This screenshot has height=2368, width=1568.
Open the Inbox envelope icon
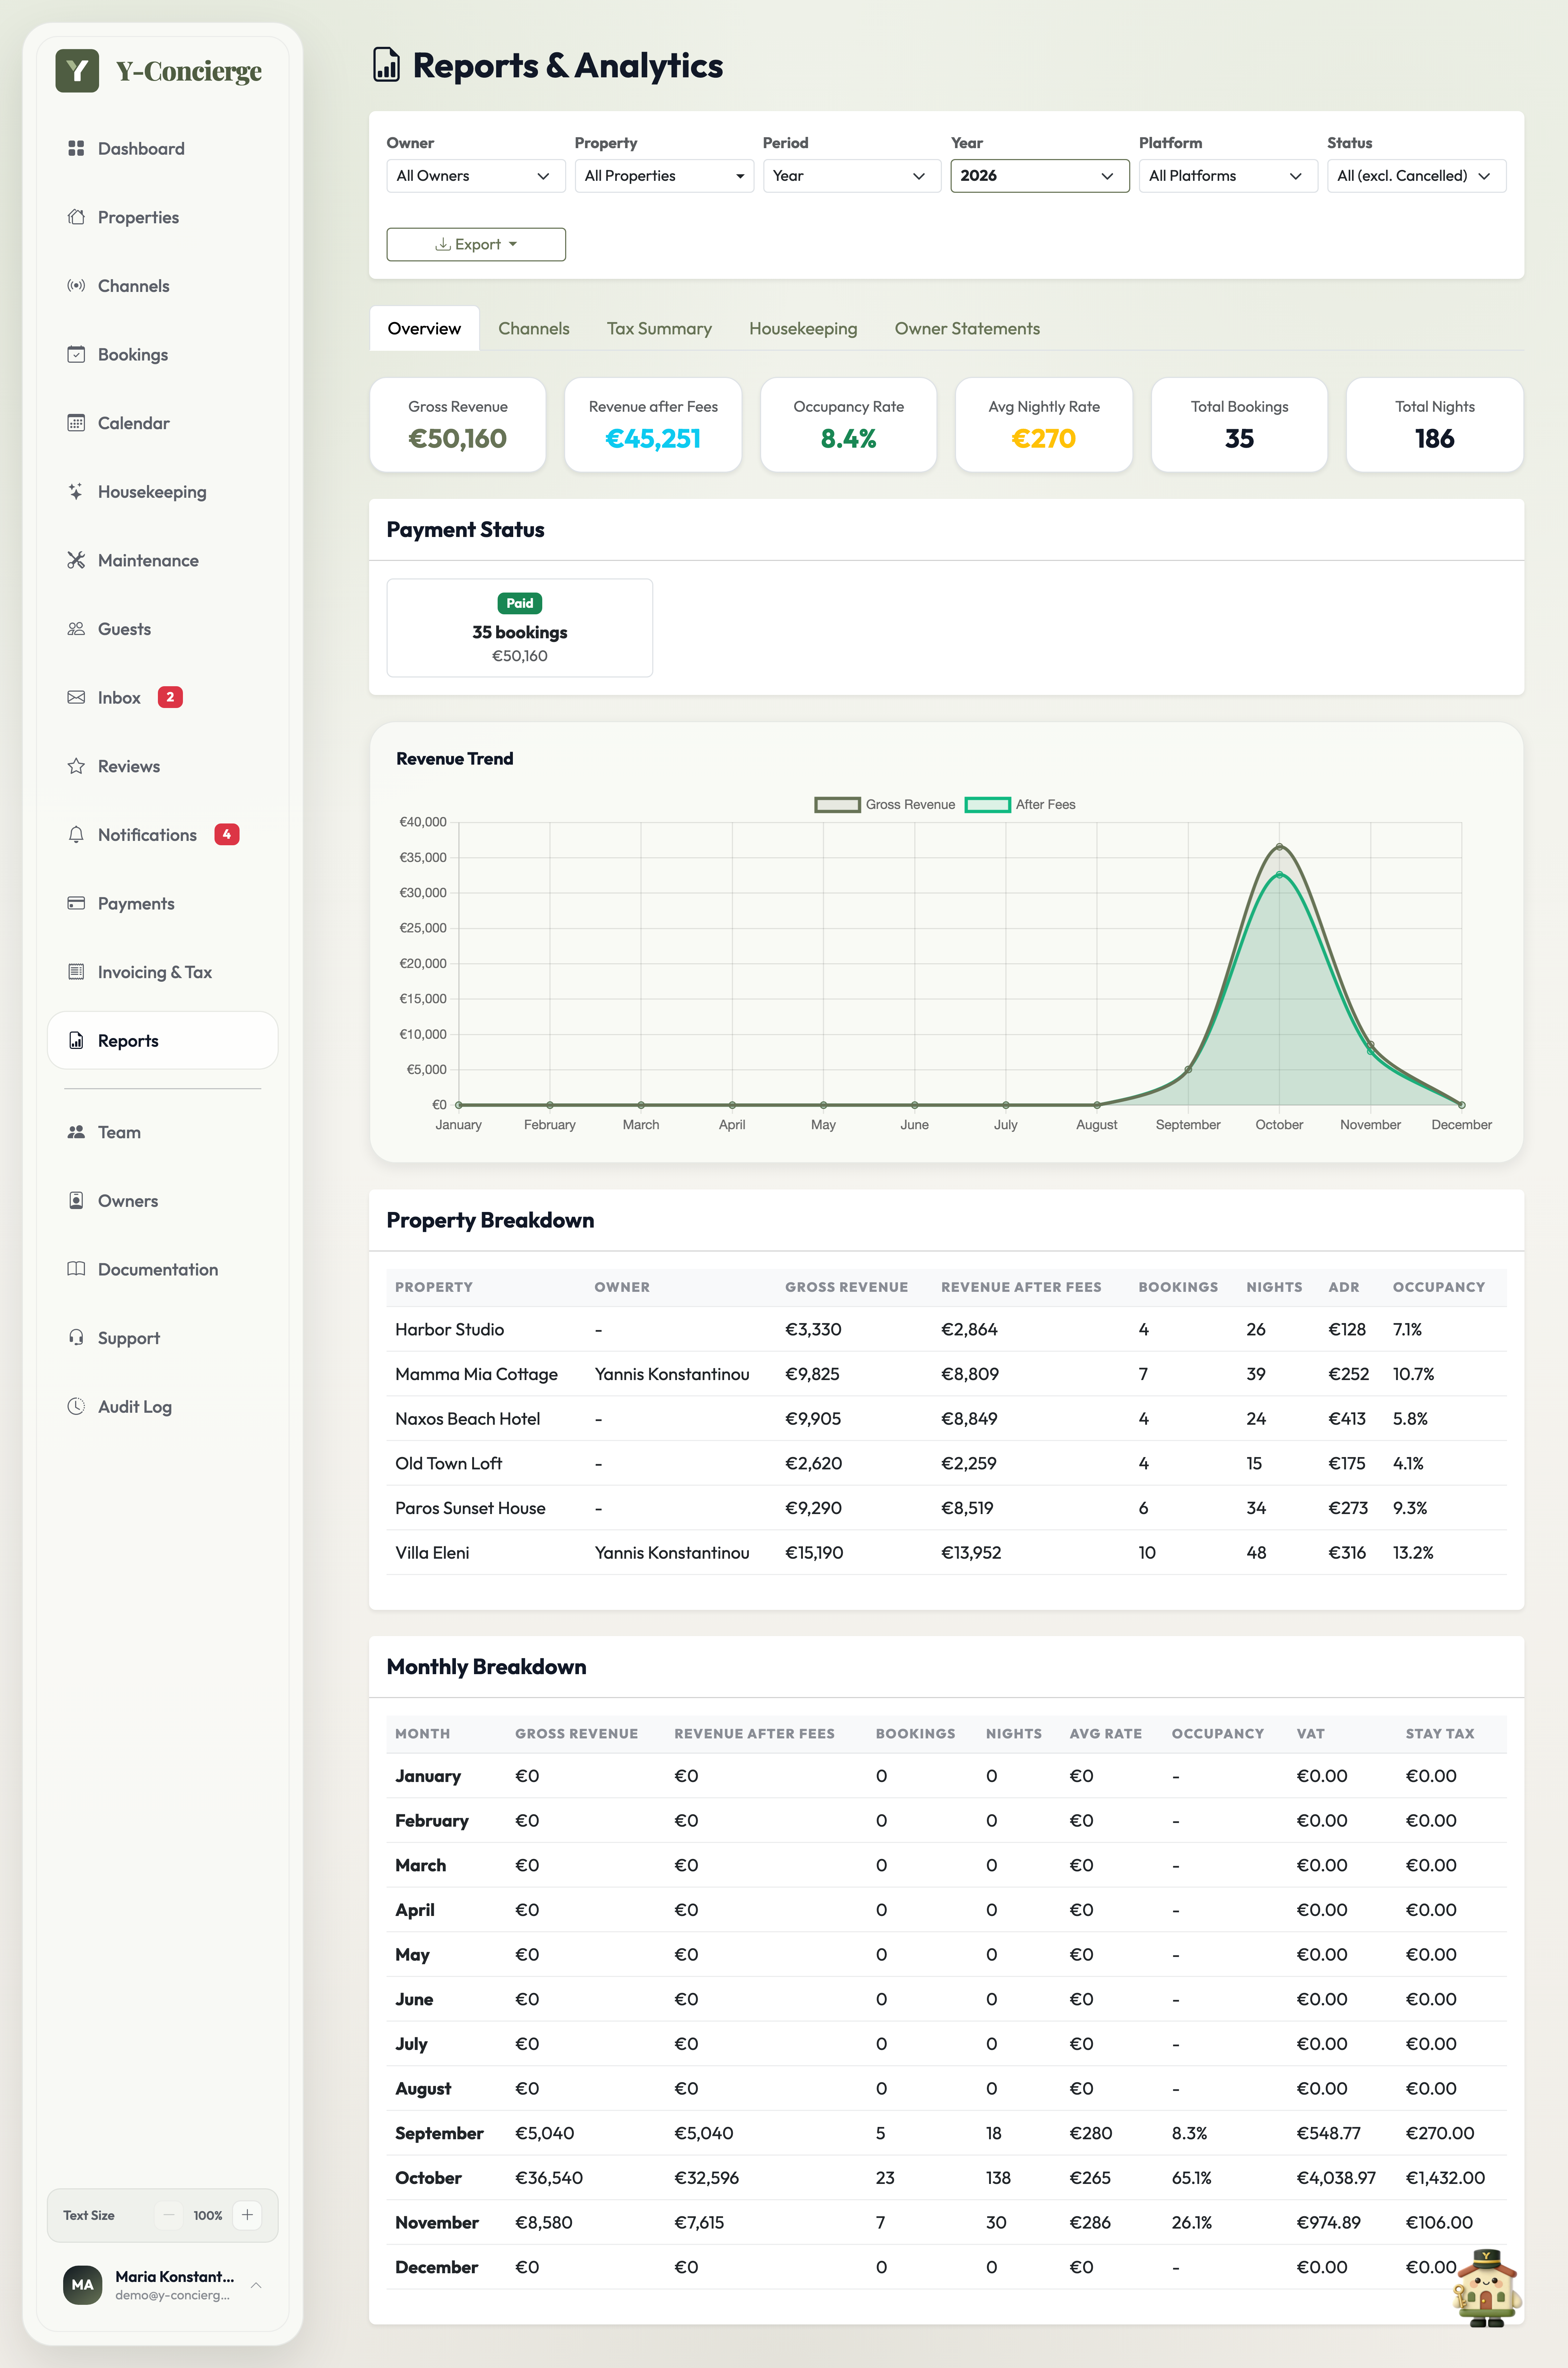[76, 697]
